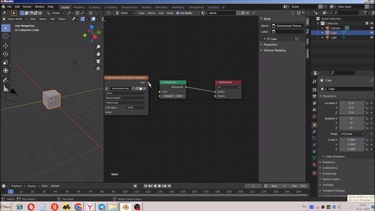Toggle snapping magnet in viewport header

click(x=77, y=13)
